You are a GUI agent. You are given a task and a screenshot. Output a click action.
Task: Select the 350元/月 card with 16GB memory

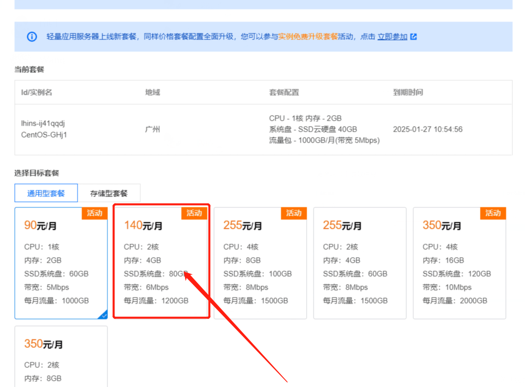tap(460, 263)
